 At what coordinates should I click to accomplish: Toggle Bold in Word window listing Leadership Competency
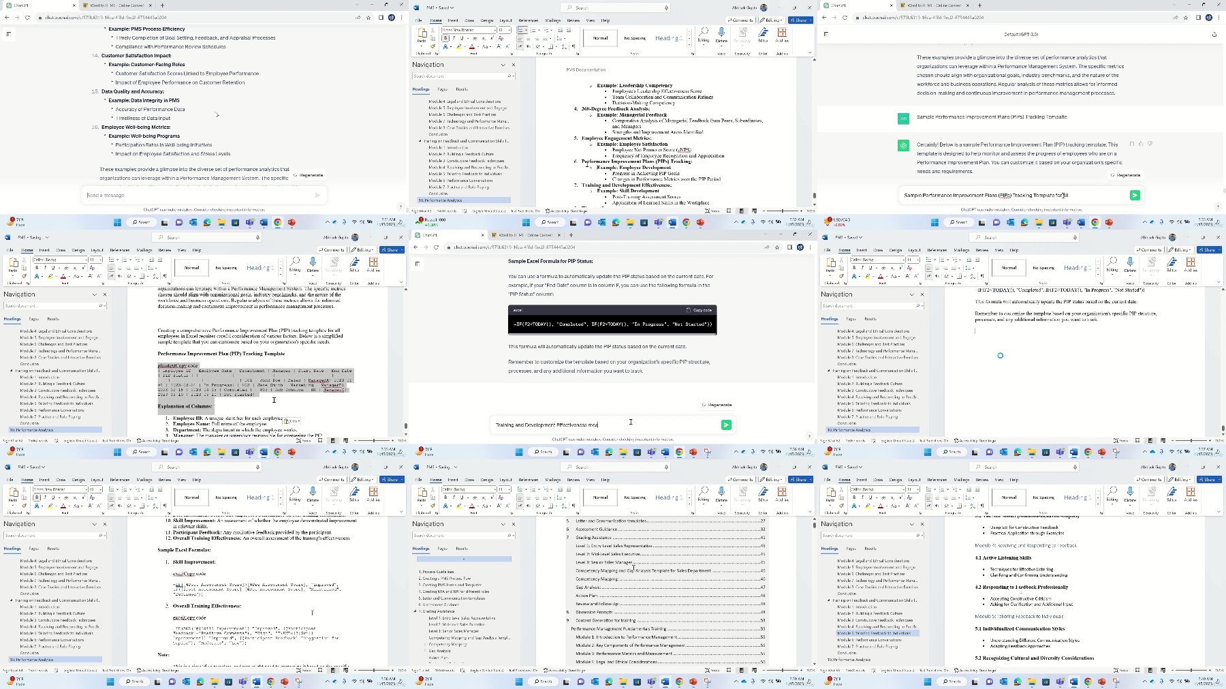click(445, 38)
